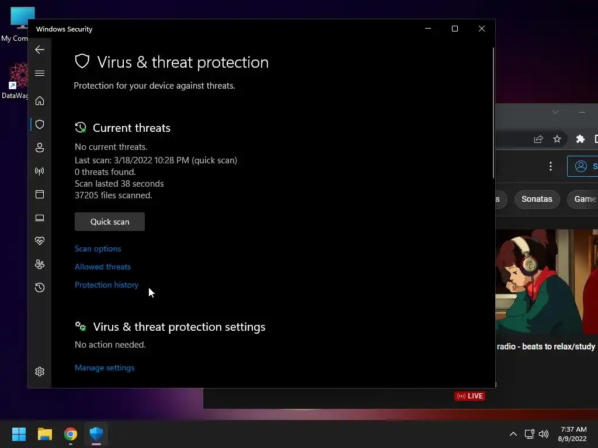Open File Explorer from the taskbar
This screenshot has width=598, height=448.
[44, 434]
